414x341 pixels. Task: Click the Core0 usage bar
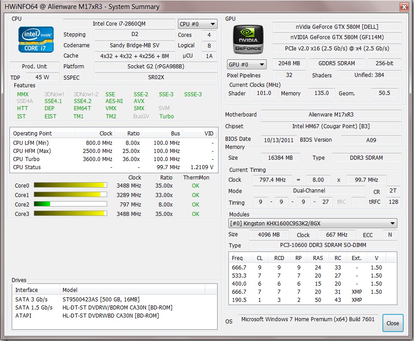[70, 185]
